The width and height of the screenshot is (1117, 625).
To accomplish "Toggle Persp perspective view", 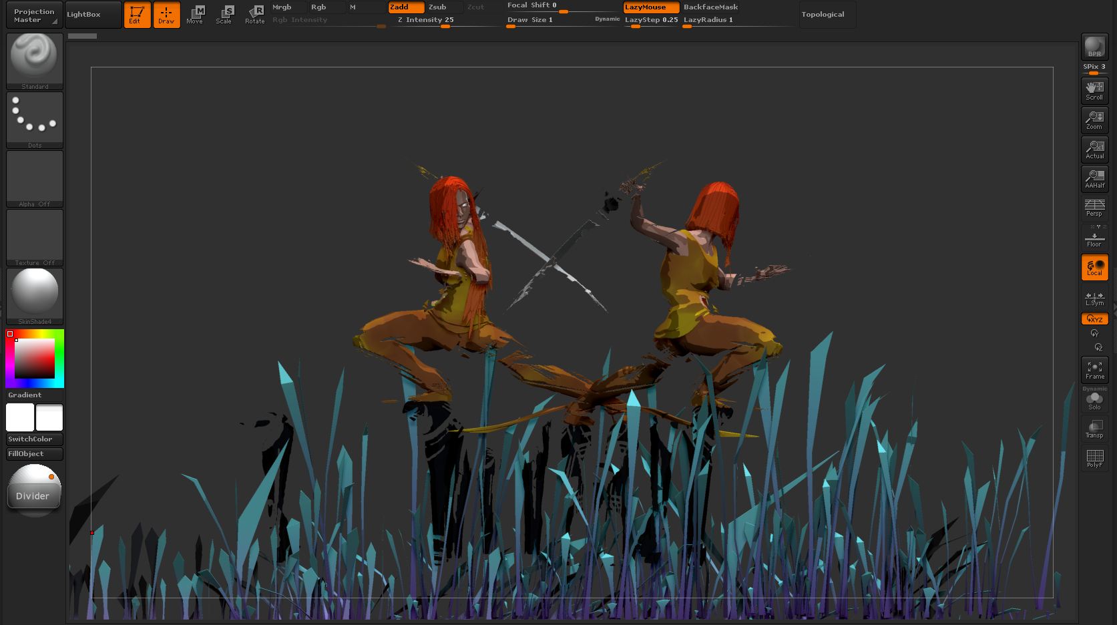I will tap(1094, 208).
